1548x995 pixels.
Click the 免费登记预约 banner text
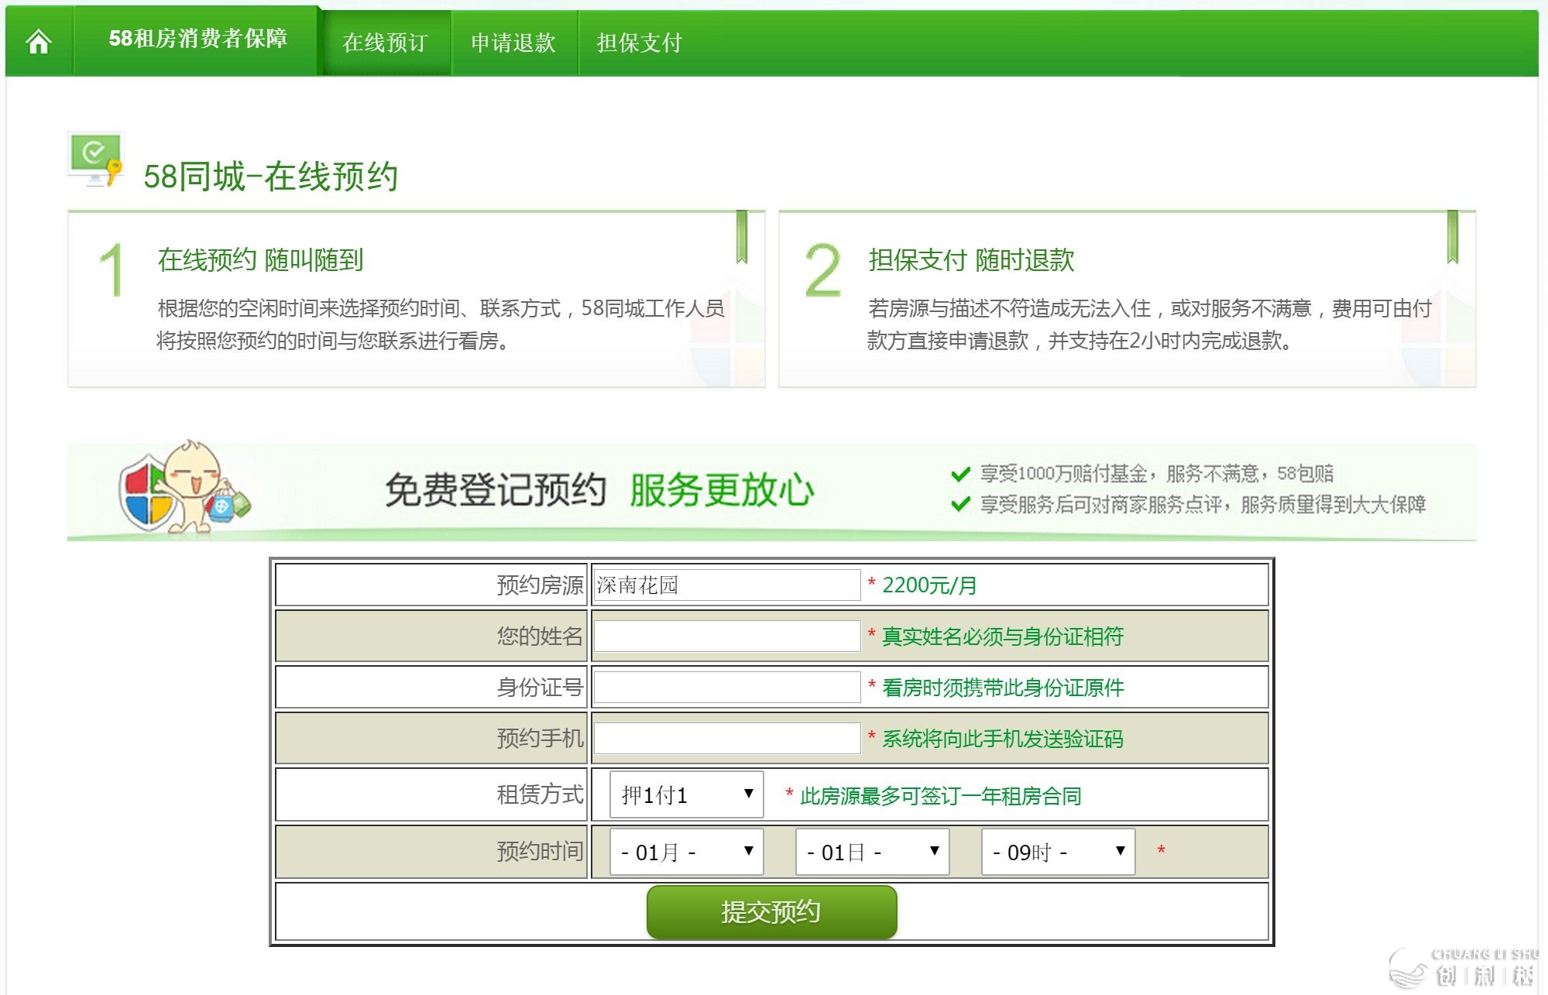(x=496, y=490)
